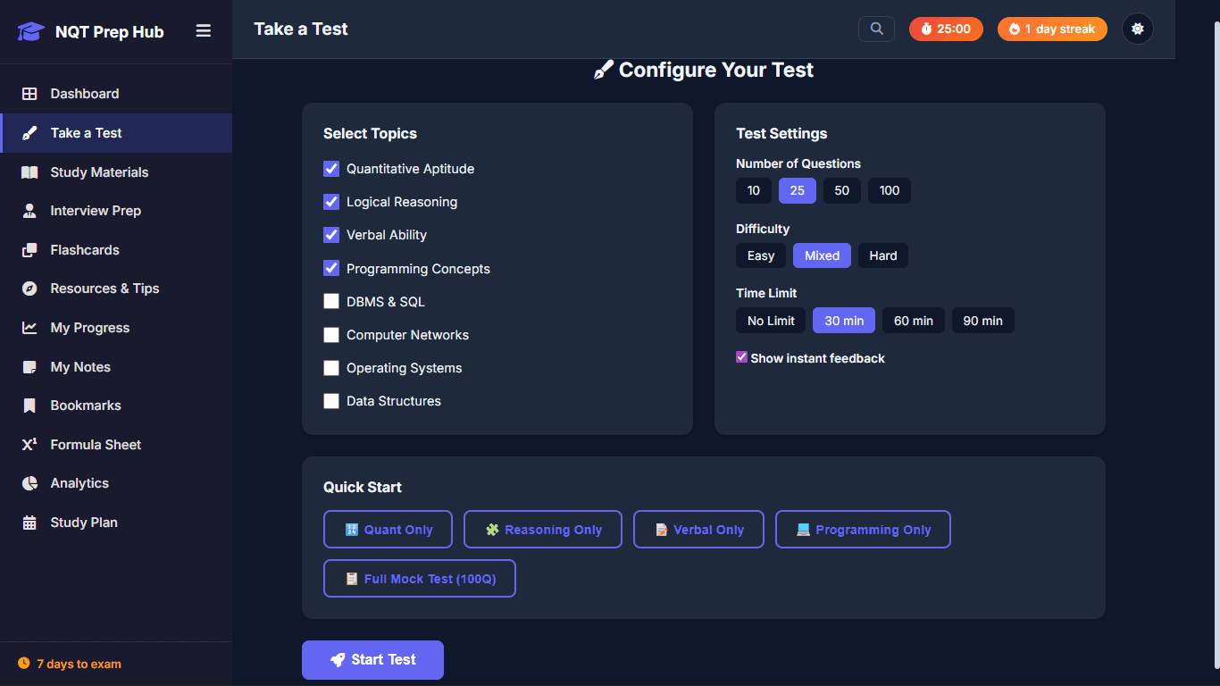Tick the Operating Systems checkbox
The image size is (1220, 686).
tap(331, 368)
